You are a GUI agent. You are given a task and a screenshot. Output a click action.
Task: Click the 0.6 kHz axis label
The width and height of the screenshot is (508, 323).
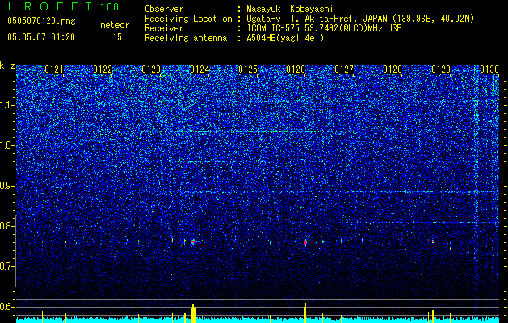coord(6,307)
